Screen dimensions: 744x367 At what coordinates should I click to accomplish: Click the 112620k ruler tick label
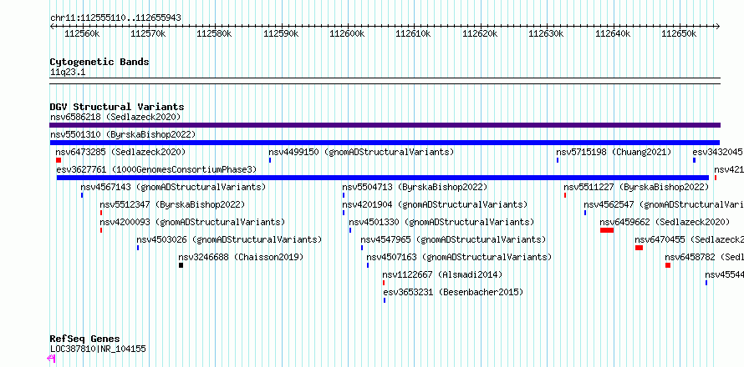(480, 33)
